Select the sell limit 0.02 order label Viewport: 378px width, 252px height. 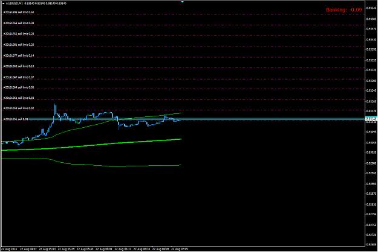(19, 109)
